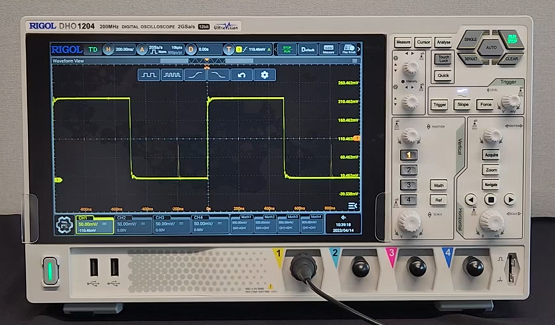Push the SINGLE button

pos(470,40)
